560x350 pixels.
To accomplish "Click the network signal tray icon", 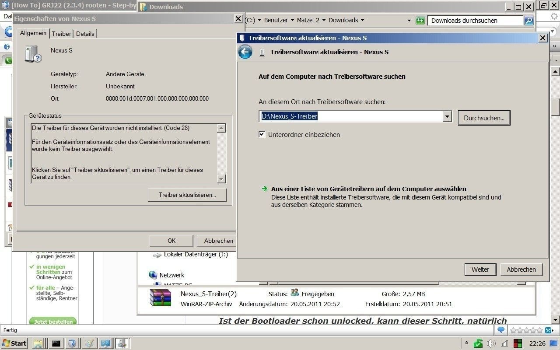I will 504,343.
